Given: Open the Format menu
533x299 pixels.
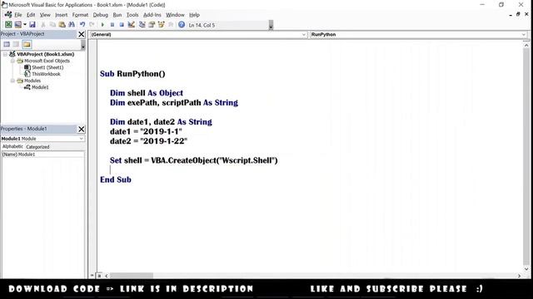Looking at the screenshot, I should click(80, 15).
